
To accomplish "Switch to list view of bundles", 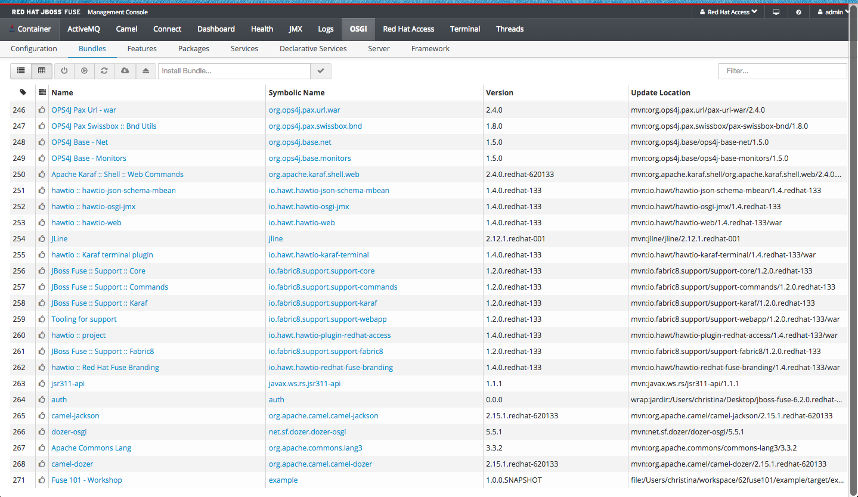I will [x=21, y=71].
